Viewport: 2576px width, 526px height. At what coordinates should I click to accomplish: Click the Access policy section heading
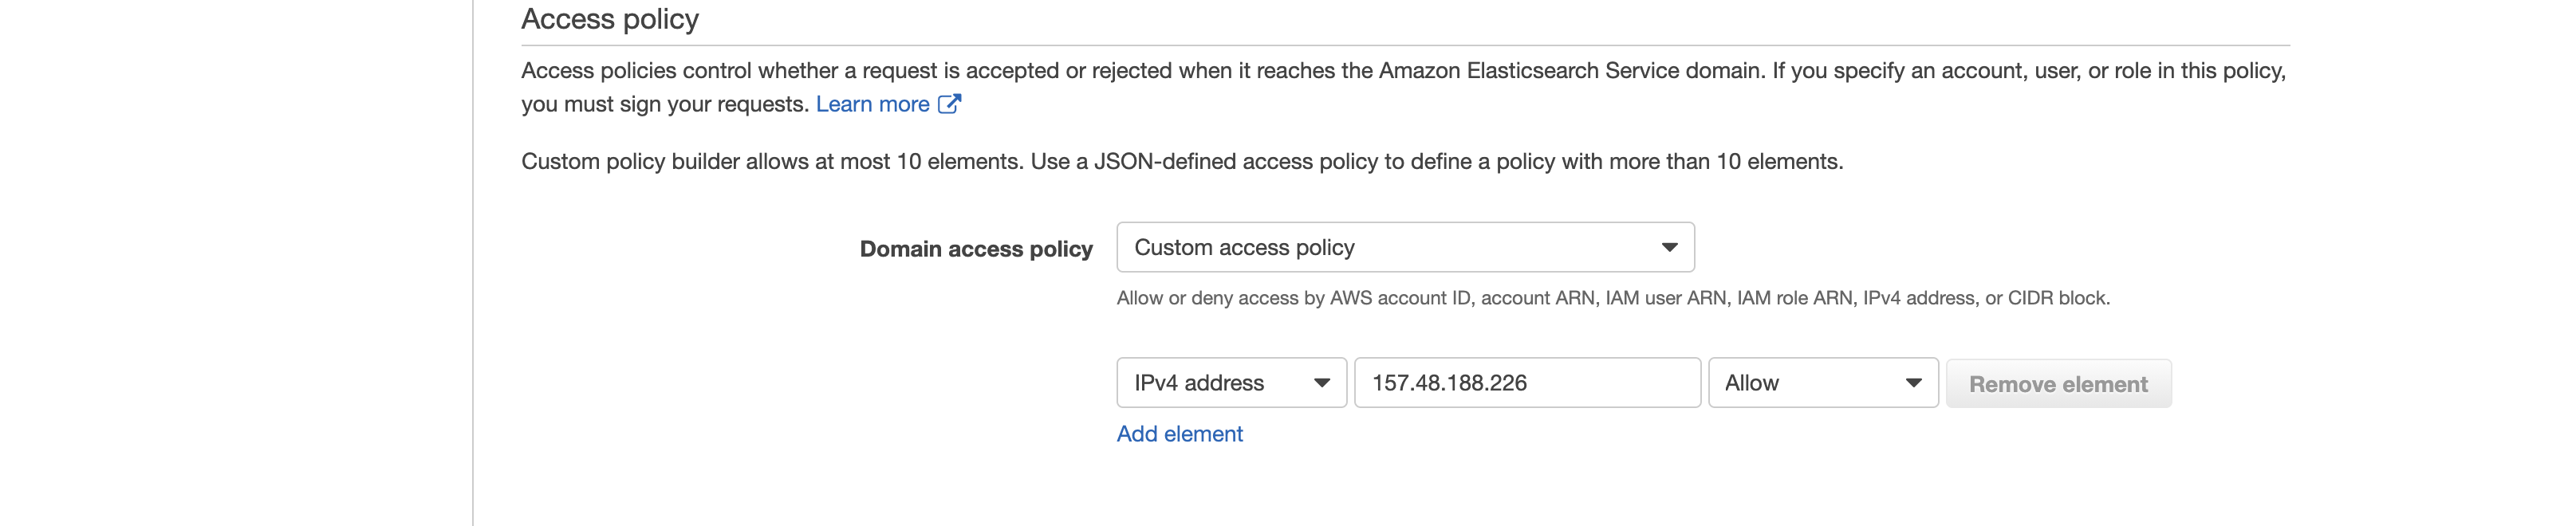tap(610, 19)
